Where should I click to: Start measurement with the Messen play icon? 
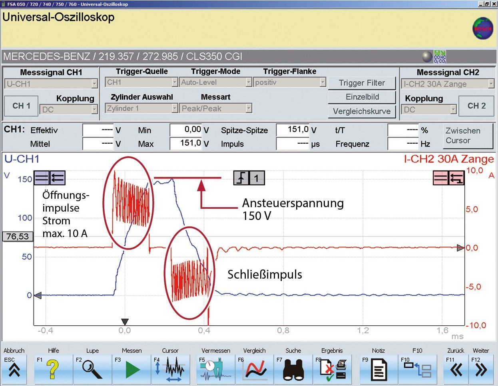click(x=131, y=368)
